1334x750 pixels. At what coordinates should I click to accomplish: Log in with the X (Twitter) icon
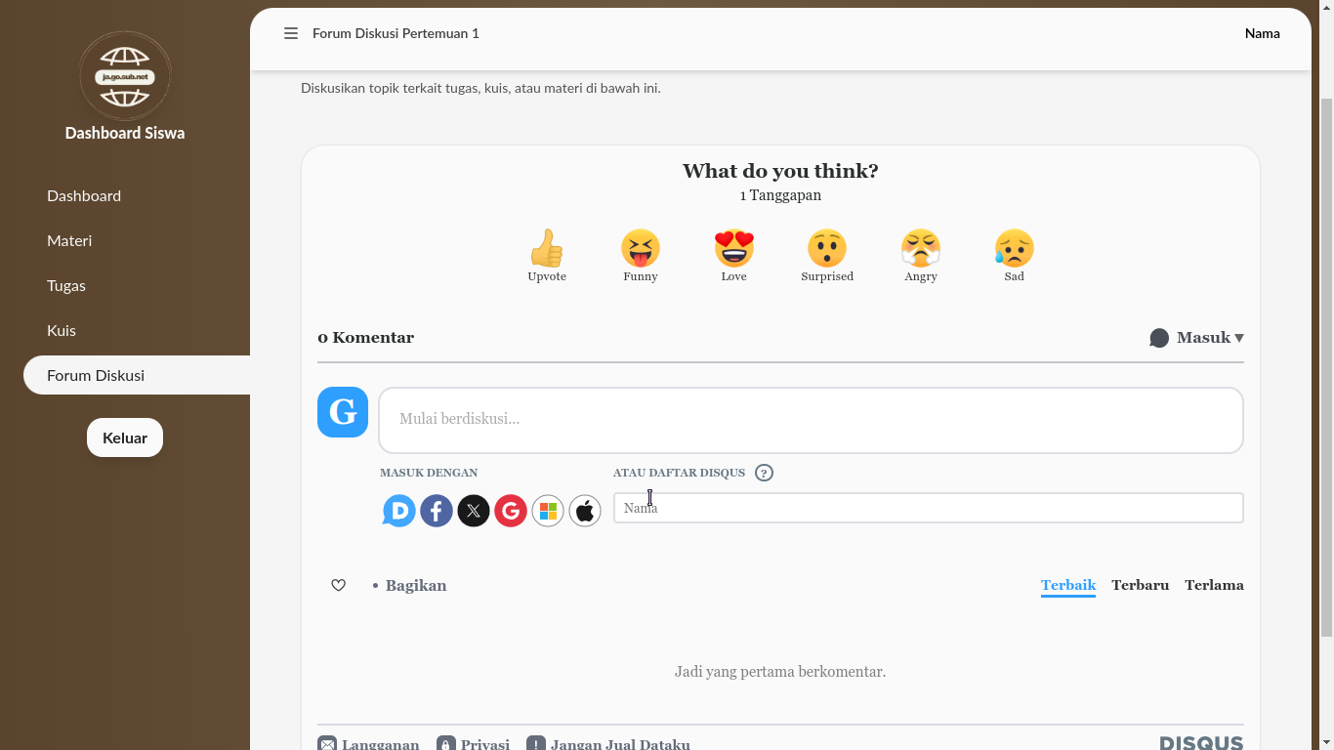coord(474,511)
